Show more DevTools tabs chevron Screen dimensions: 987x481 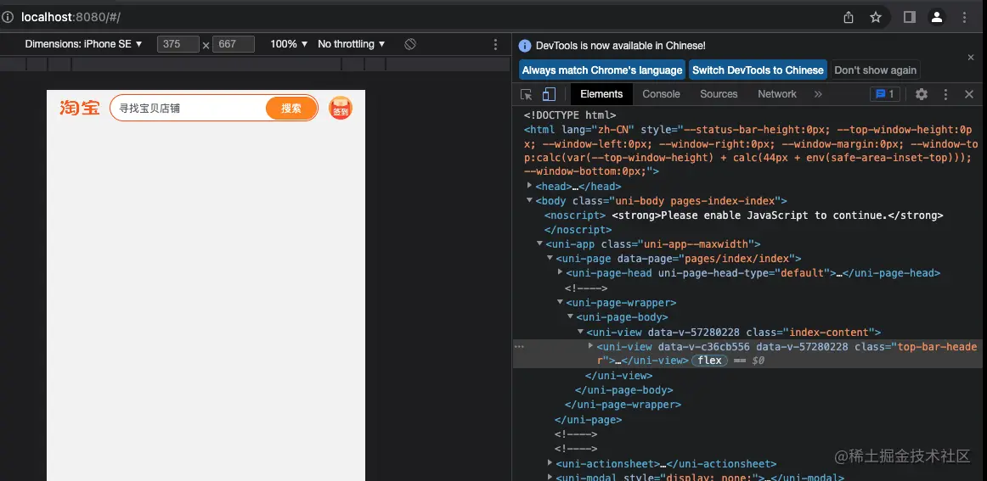818,94
